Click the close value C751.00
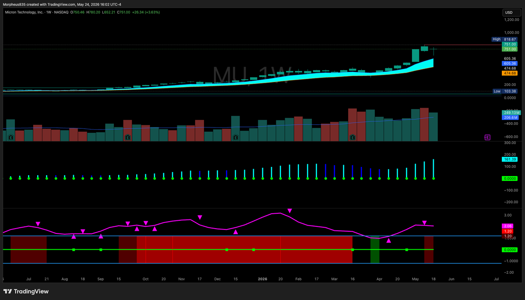This screenshot has width=525, height=300. (x=123, y=12)
